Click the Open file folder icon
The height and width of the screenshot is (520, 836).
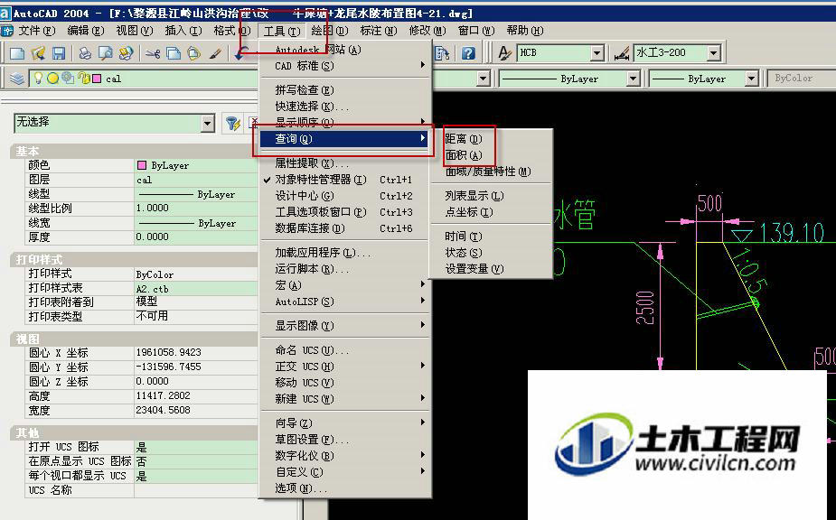(38, 52)
